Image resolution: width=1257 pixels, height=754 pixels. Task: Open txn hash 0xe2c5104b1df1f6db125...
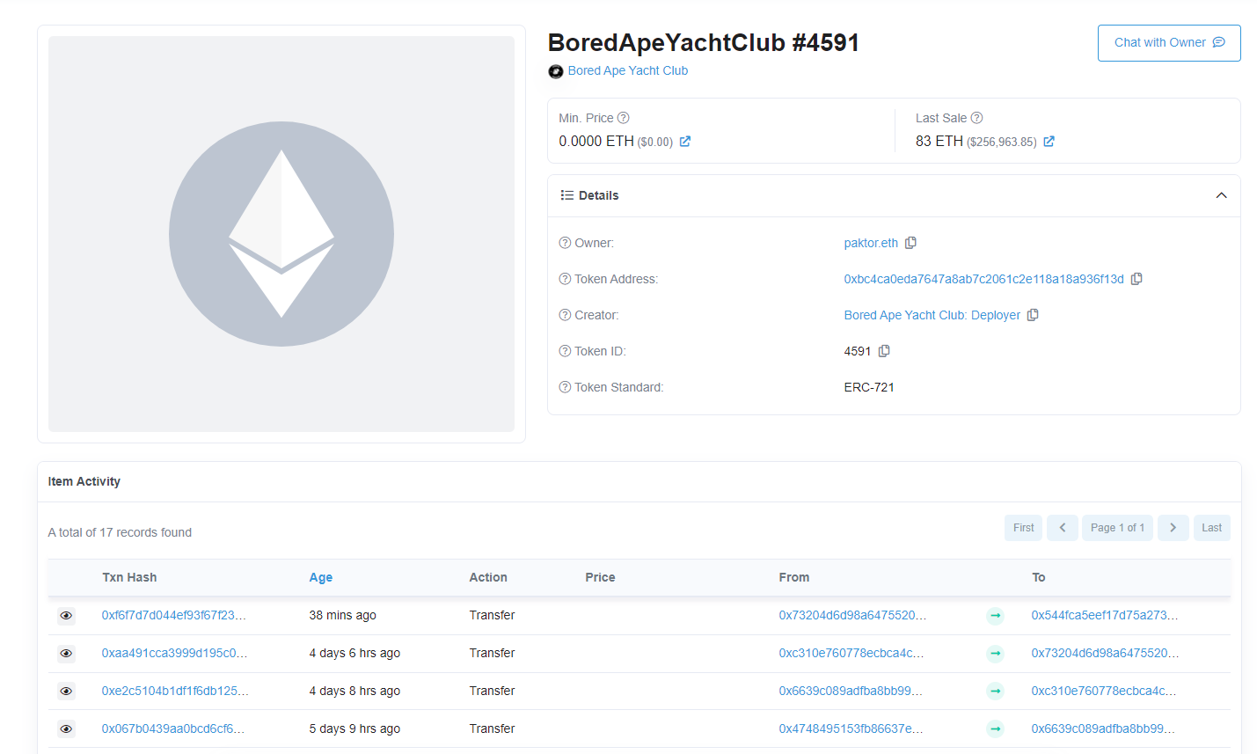[175, 691]
